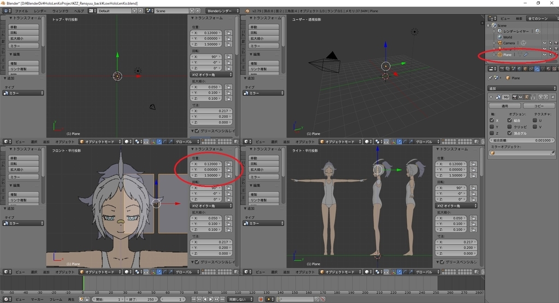Open the Outliner editor type selector
Screen dimensions: 559x303
[492, 19]
